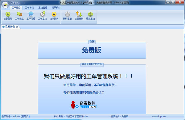
Task: Click status text 软件名称：科发工单管理系统v2.0
Action: [x=71, y=117]
